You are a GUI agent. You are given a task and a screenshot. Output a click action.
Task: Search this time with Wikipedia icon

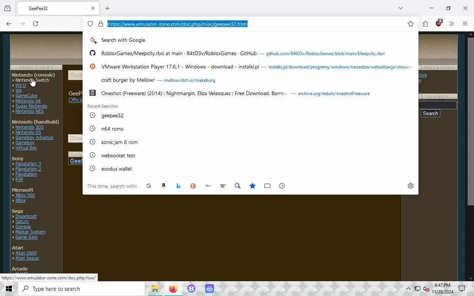[x=223, y=186]
